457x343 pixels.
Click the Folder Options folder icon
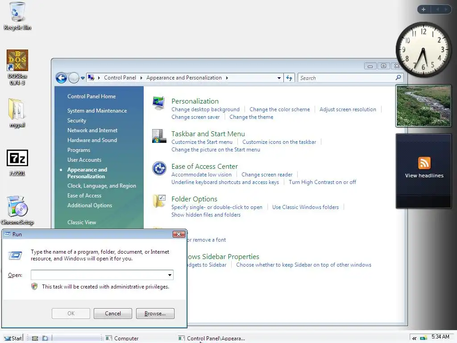tap(159, 201)
